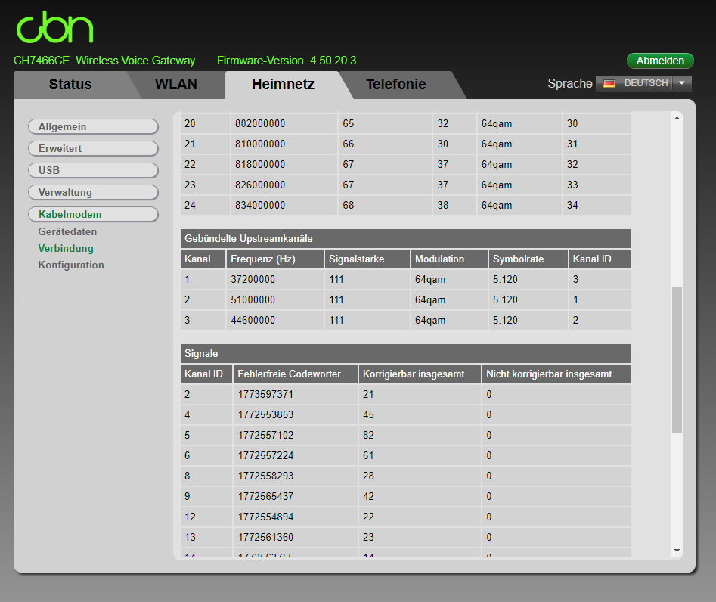Click the German flag icon
This screenshot has height=602, width=716.
click(x=609, y=84)
